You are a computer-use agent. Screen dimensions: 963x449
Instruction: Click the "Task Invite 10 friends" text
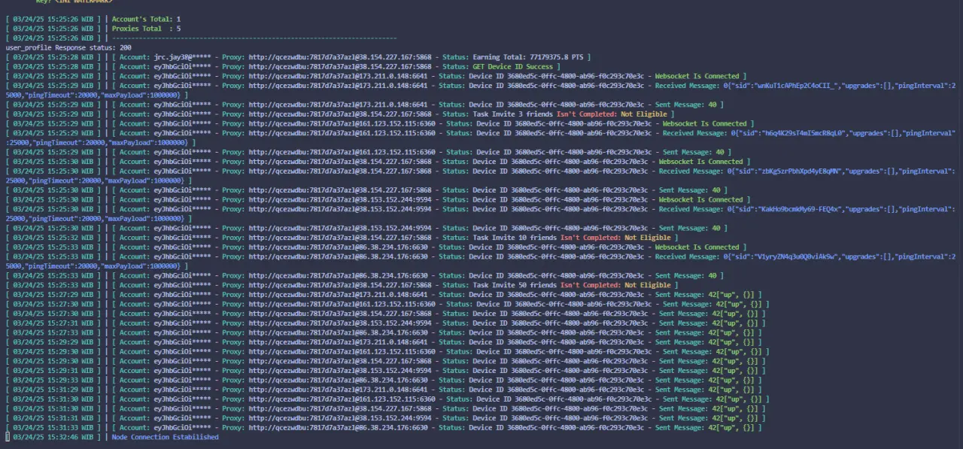[514, 238]
